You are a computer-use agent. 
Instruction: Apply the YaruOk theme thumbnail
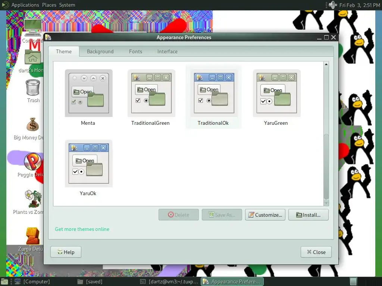pyautogui.click(x=89, y=163)
